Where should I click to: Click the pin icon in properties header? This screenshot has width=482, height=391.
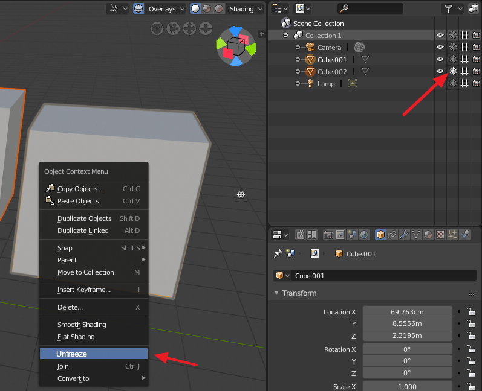click(x=278, y=253)
